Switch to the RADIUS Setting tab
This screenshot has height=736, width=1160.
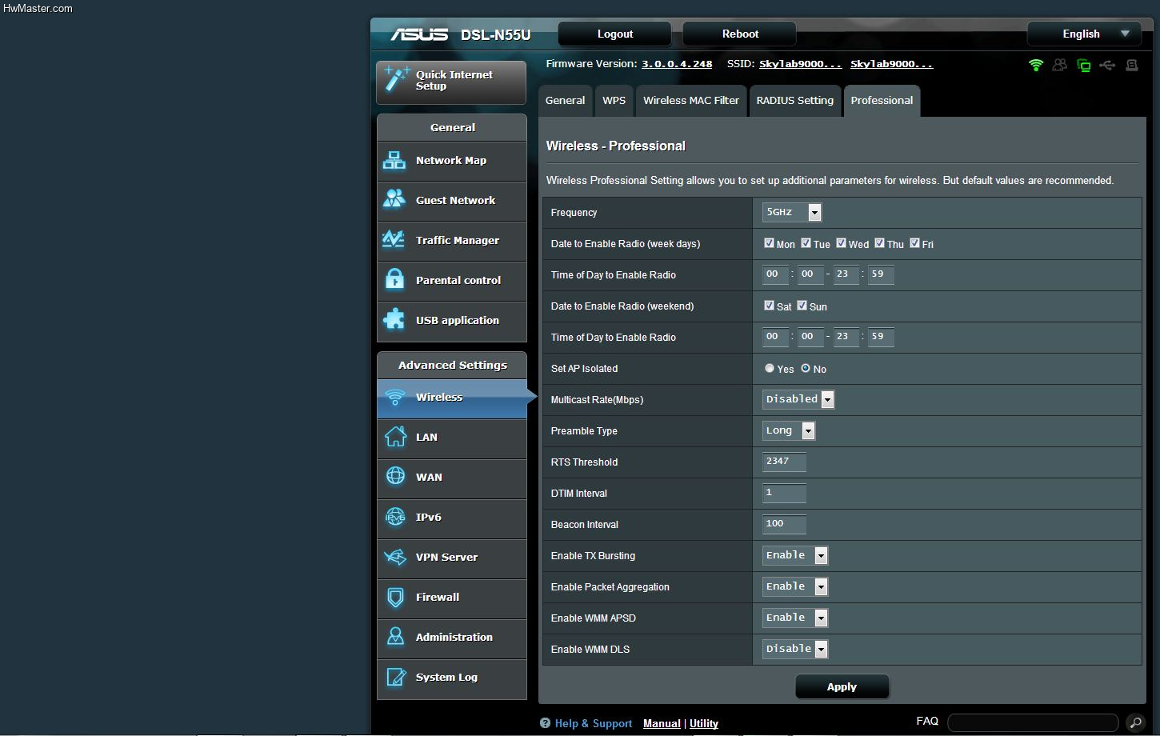794,101
